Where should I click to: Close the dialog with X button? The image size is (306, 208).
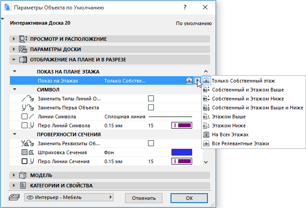click(205, 7)
